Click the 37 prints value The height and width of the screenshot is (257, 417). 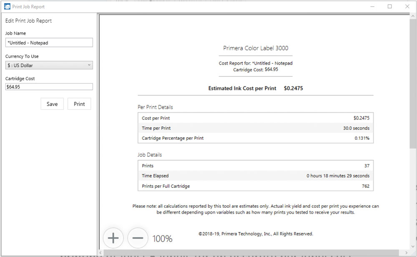[x=367, y=166]
